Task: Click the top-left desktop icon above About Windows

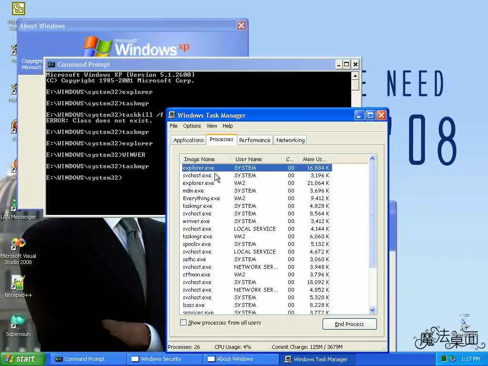Action: (19, 9)
